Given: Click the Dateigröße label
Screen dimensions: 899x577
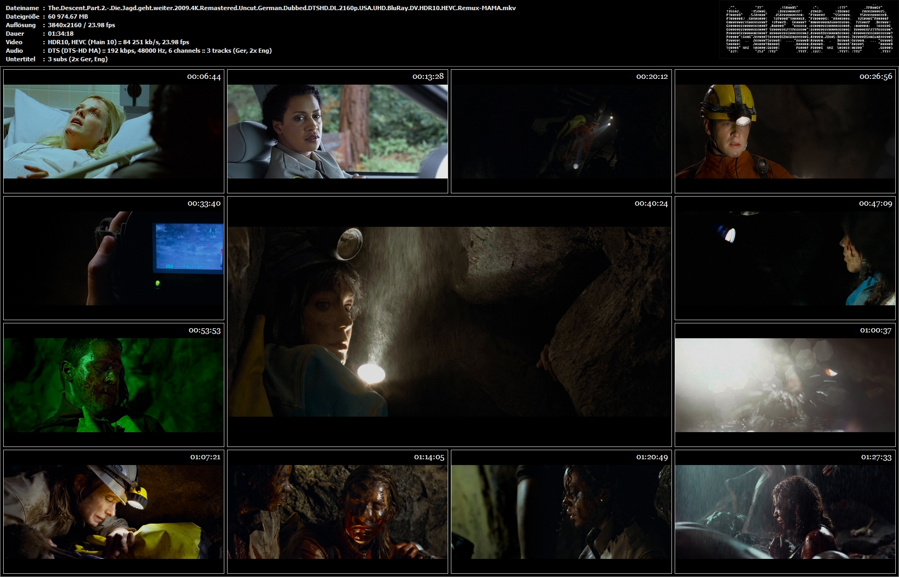Looking at the screenshot, I should click(x=23, y=17).
